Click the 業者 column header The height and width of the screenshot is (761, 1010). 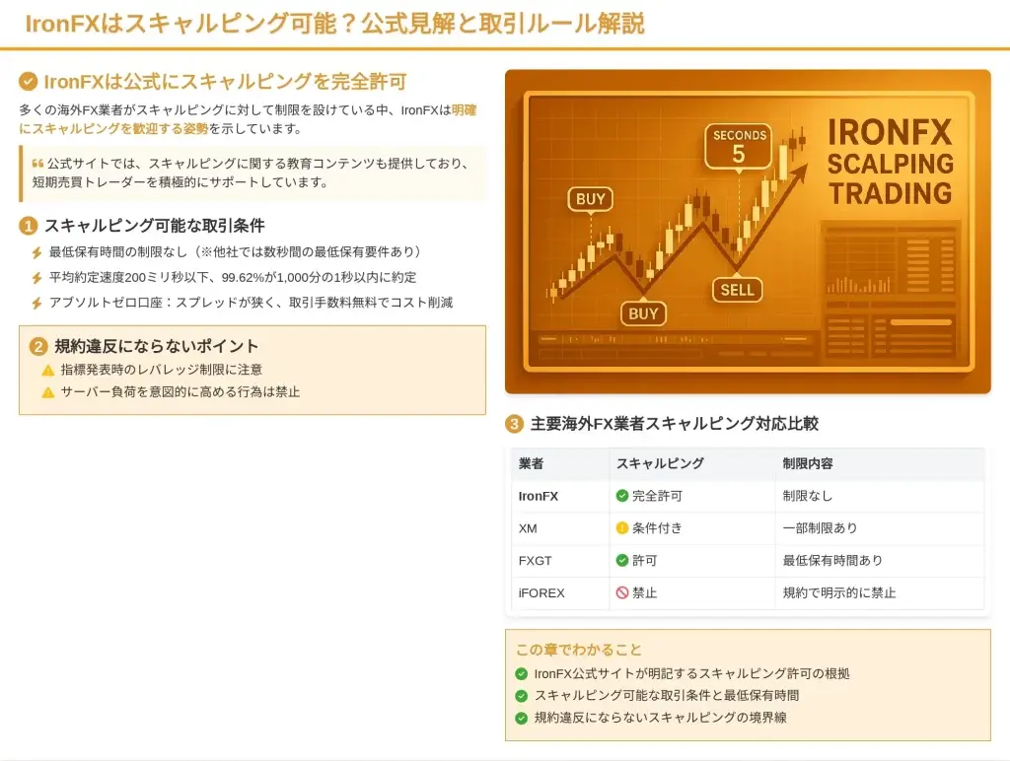(531, 463)
